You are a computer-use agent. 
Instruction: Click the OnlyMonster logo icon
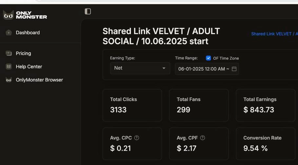(x=8, y=15)
